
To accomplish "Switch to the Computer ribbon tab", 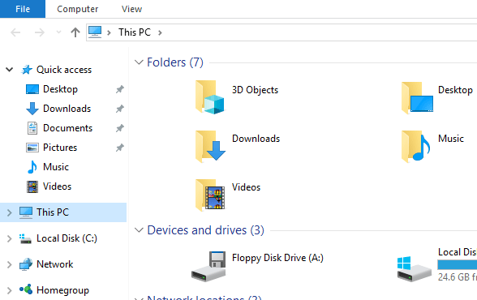I will point(78,9).
